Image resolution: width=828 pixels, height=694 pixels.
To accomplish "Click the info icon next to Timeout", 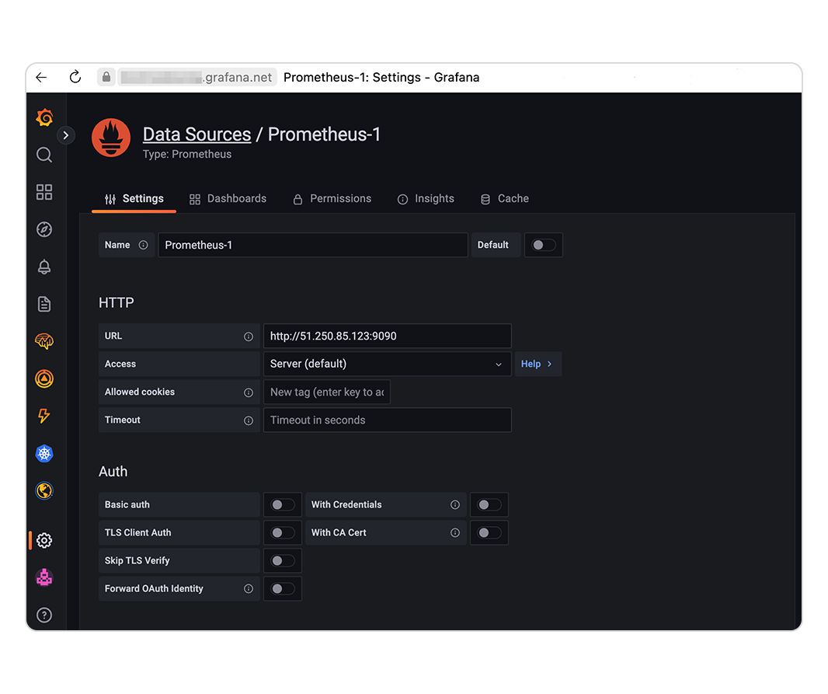I will click(x=249, y=421).
